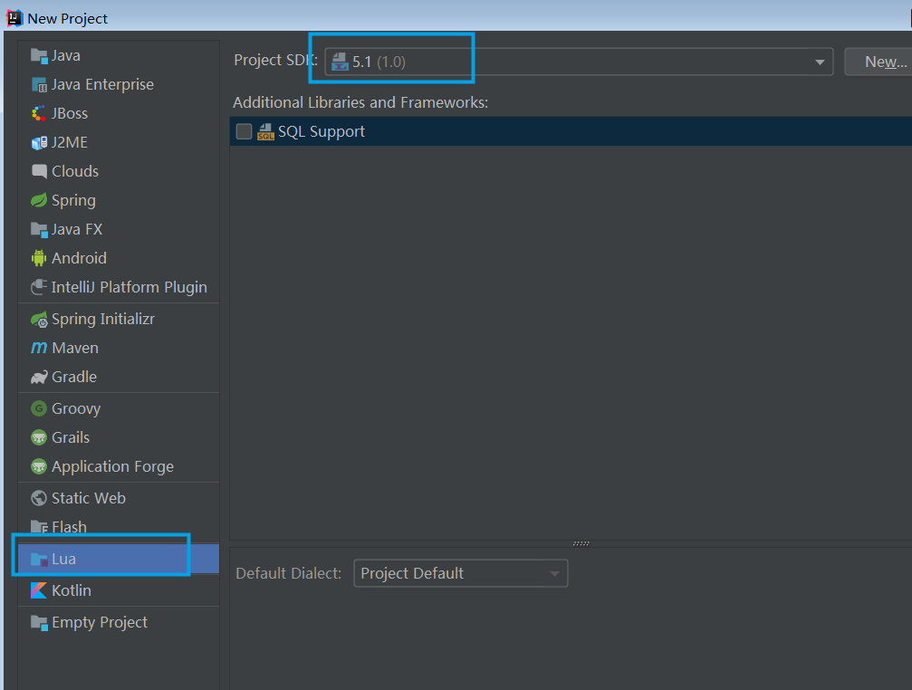Click the Grails icon
Image resolution: width=912 pixels, height=690 pixels.
click(x=39, y=437)
